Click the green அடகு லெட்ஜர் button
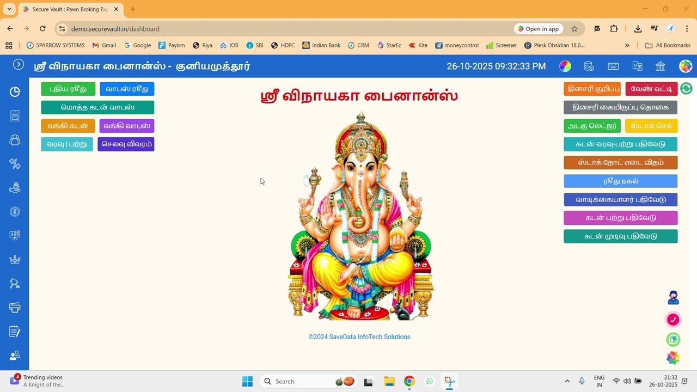697x392 pixels. (x=592, y=126)
